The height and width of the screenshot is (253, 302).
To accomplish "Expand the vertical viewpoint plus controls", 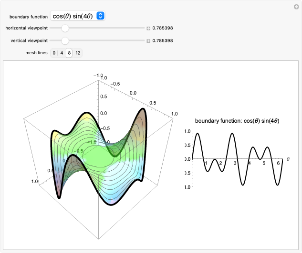I will [x=148, y=41].
